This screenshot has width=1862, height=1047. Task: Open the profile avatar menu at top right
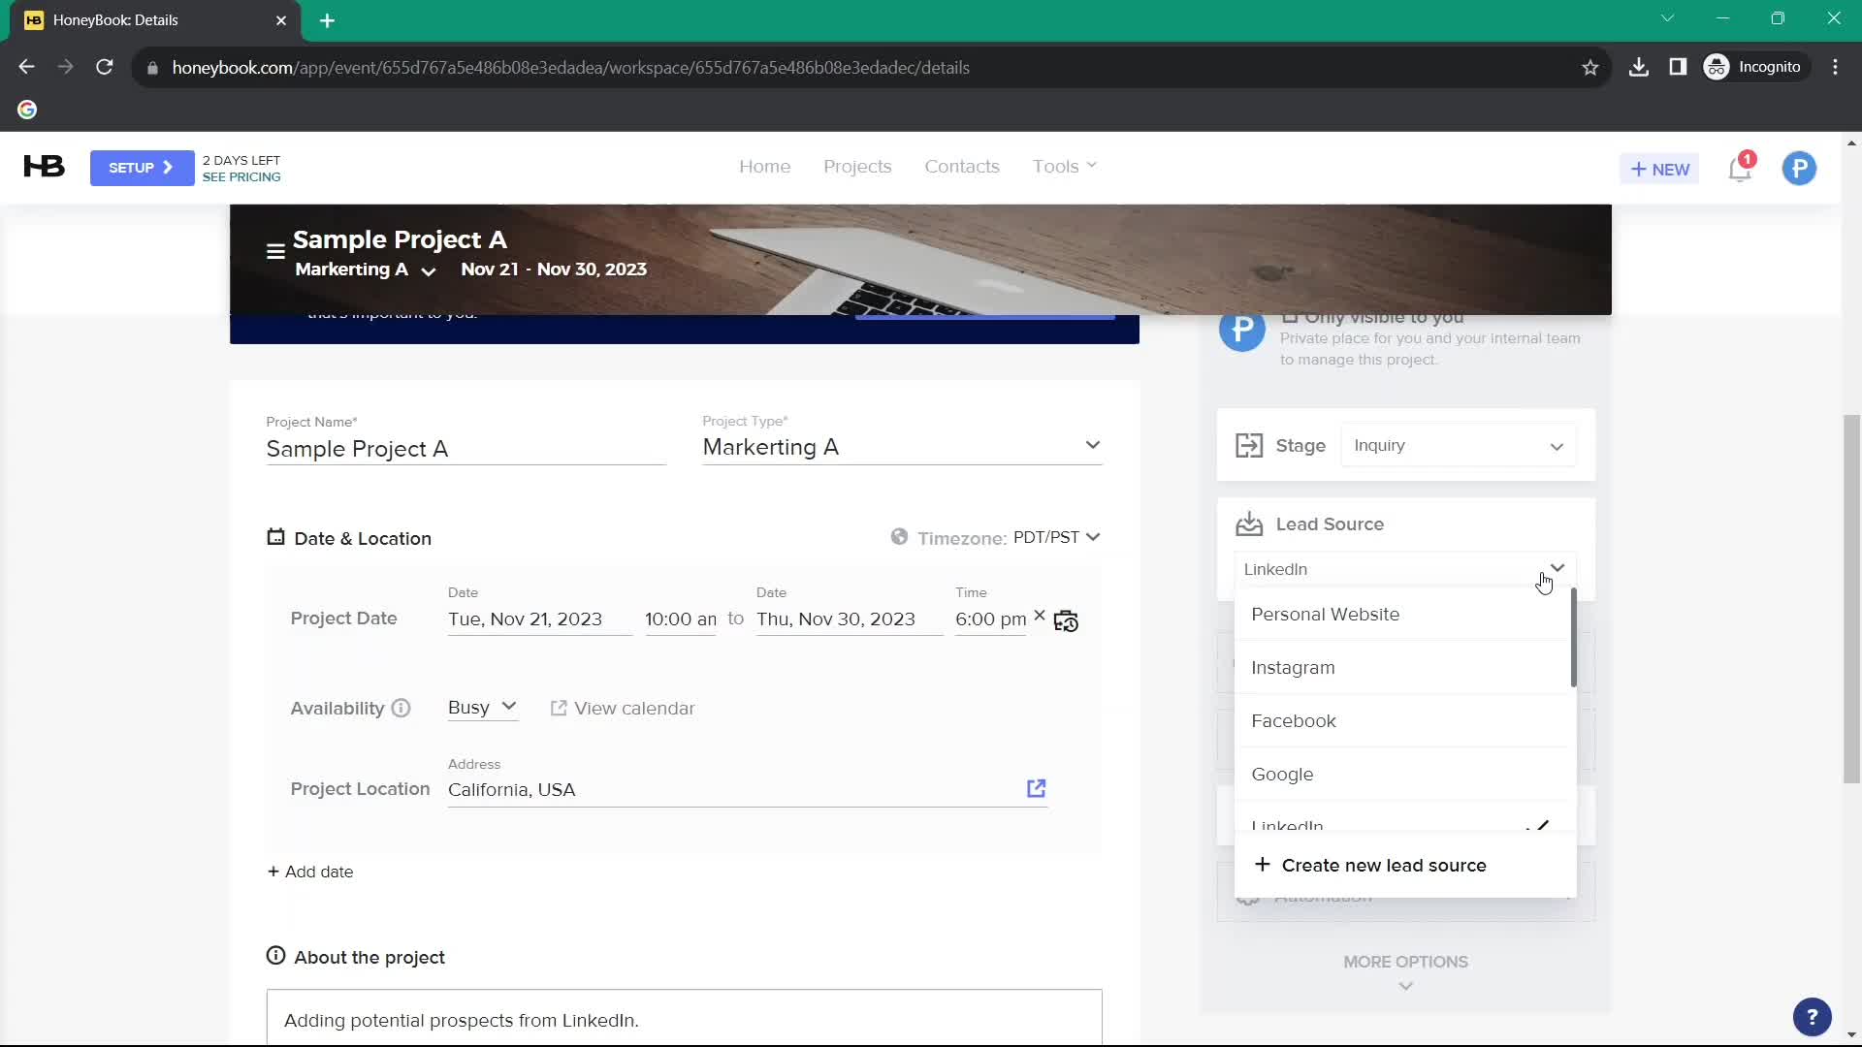pyautogui.click(x=1799, y=169)
